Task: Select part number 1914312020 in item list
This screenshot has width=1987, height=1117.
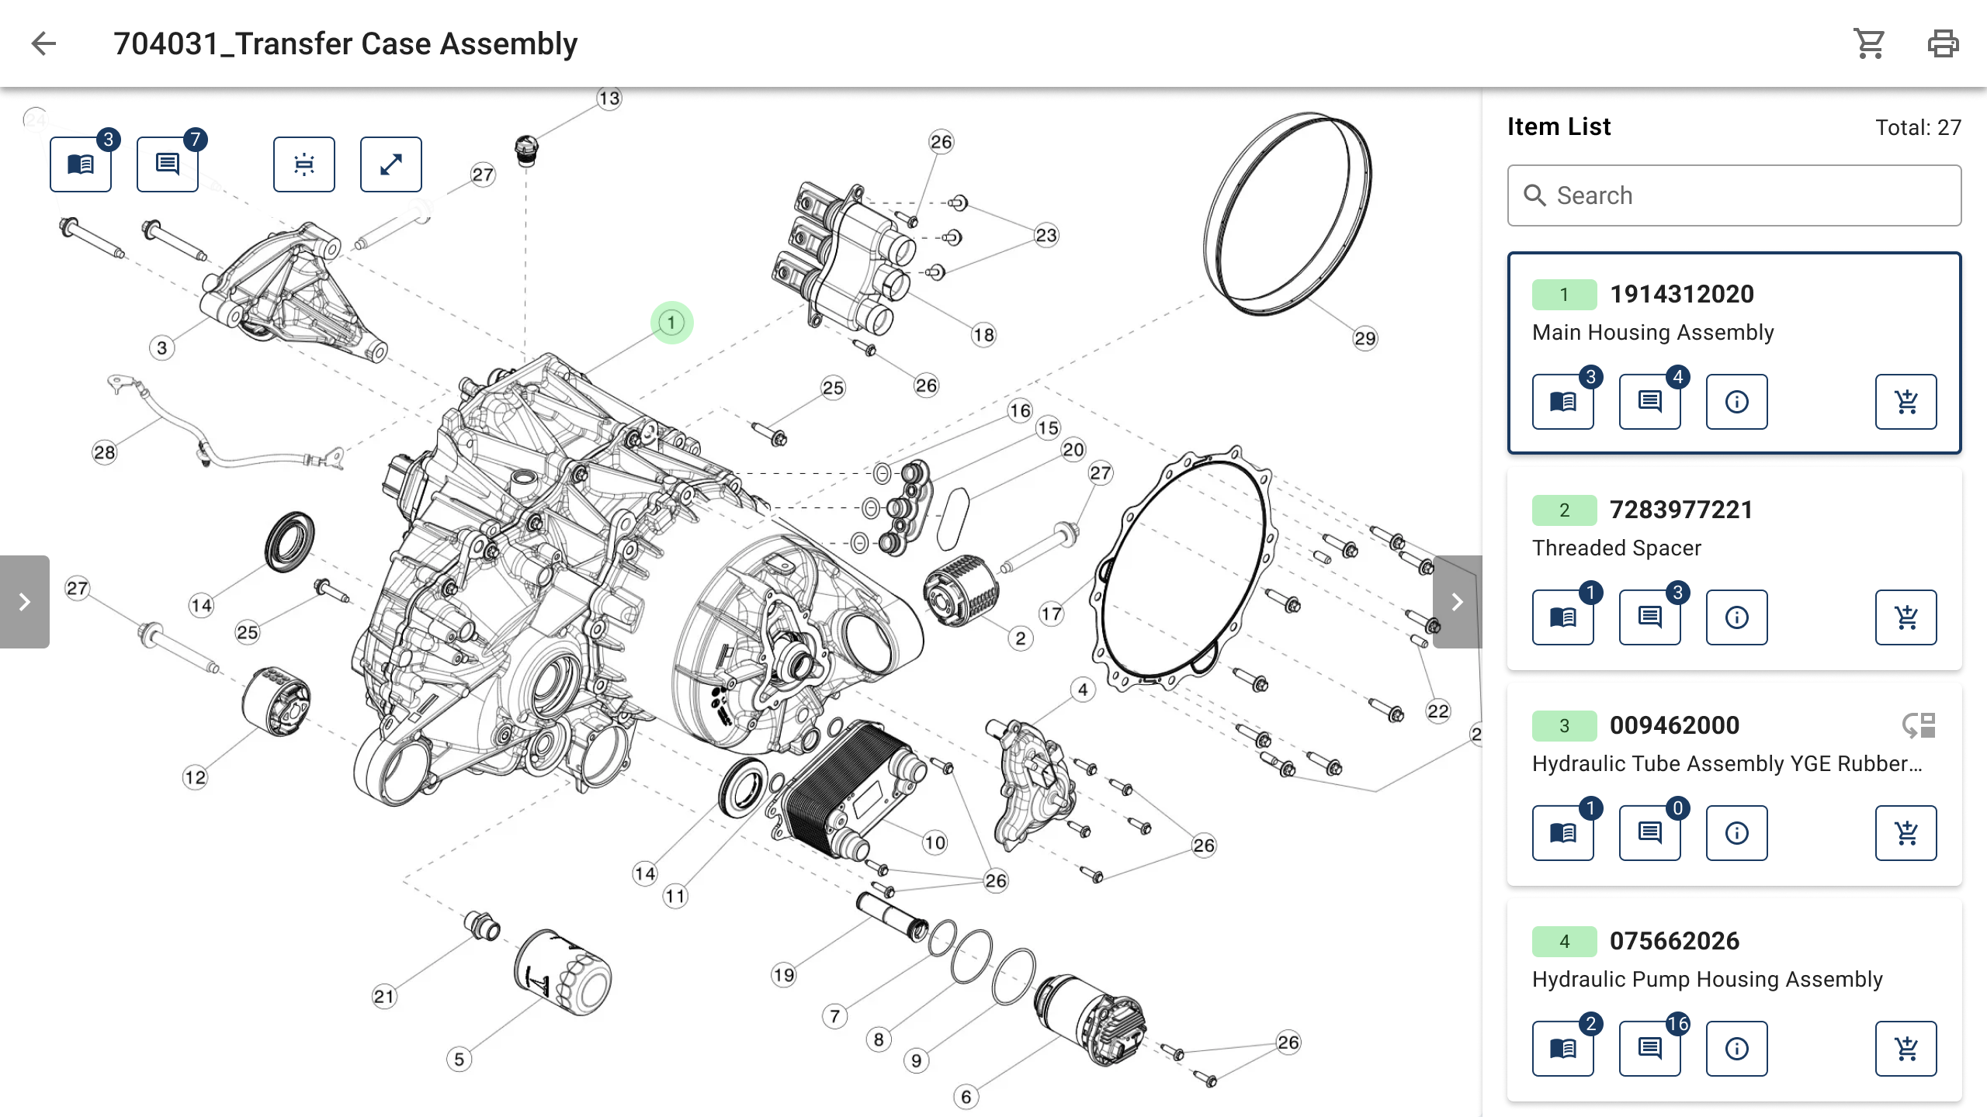Action: (1680, 293)
